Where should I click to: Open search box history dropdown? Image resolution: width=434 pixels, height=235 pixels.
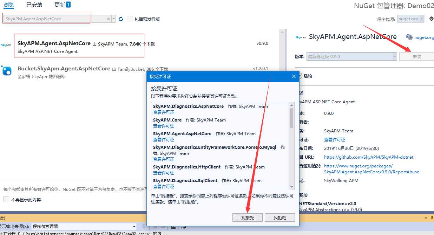click(114, 19)
